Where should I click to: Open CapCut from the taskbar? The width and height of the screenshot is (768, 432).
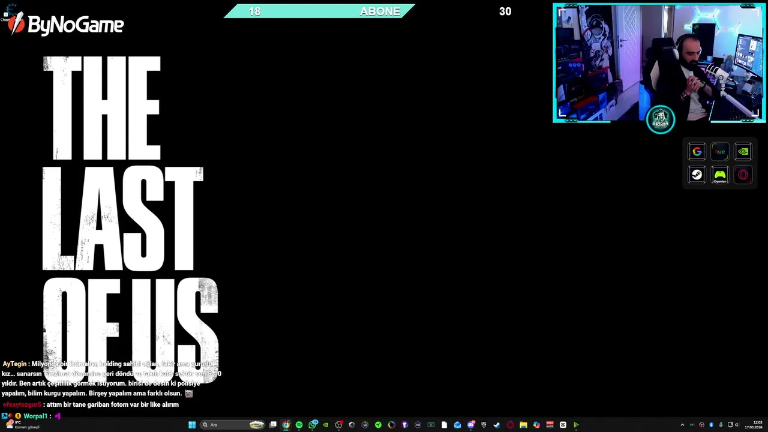point(563,425)
